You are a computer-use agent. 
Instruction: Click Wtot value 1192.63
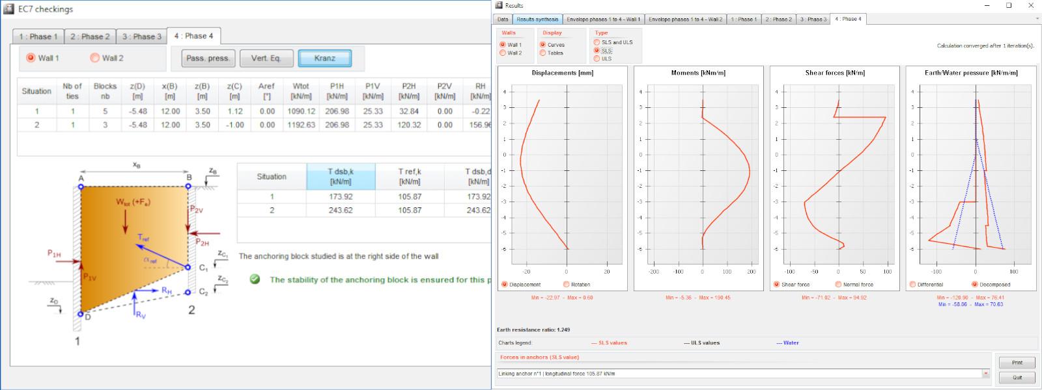(301, 125)
